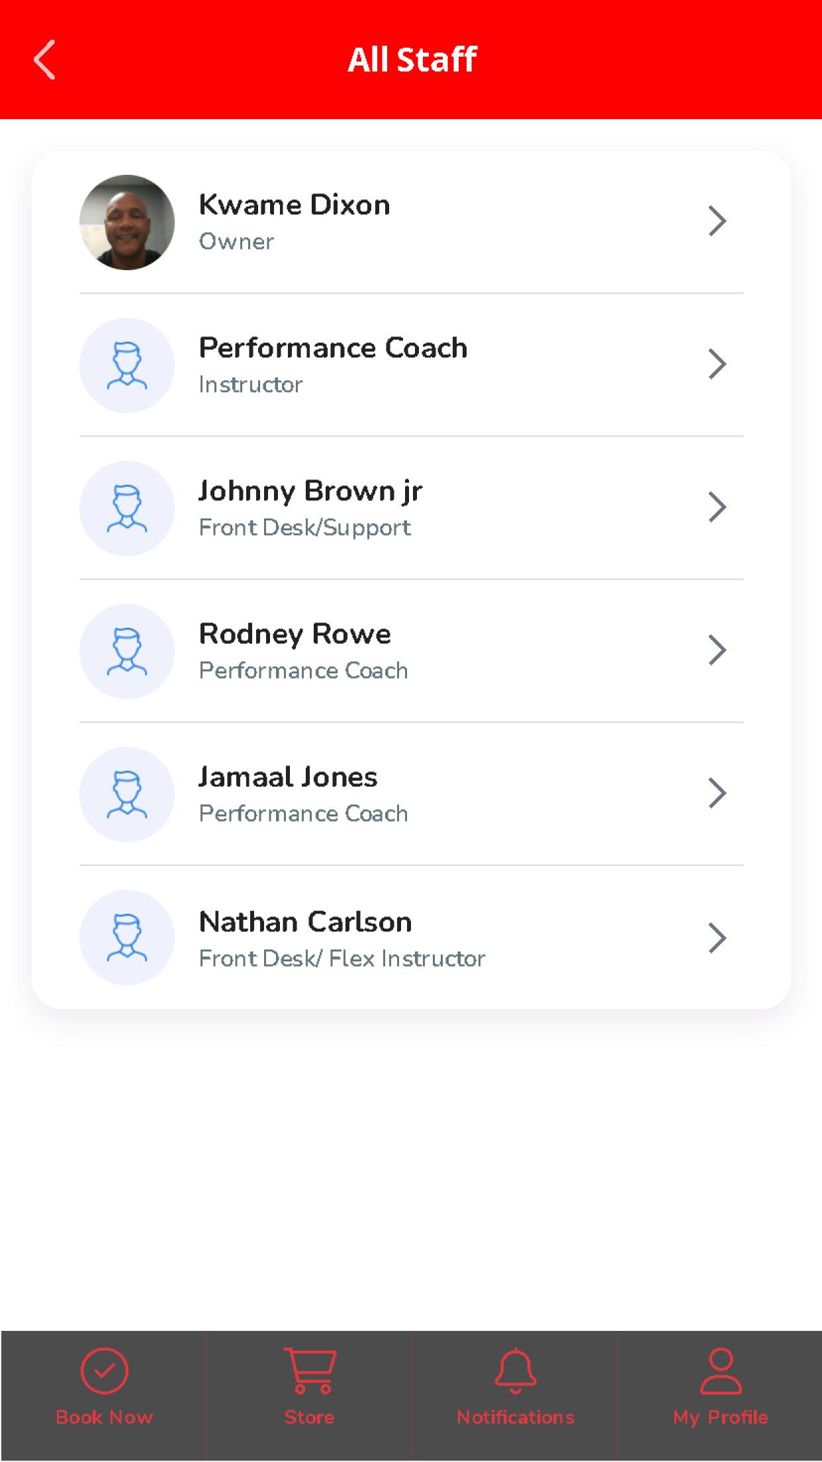This screenshot has width=822, height=1462.
Task: Select the Nathan Carlson name text
Action: [x=305, y=922]
